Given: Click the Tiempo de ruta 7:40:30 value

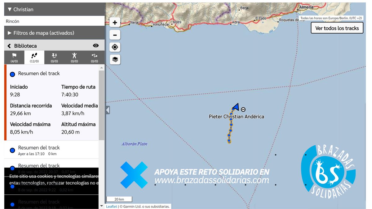Looking at the screenshot, I should (x=70, y=95).
